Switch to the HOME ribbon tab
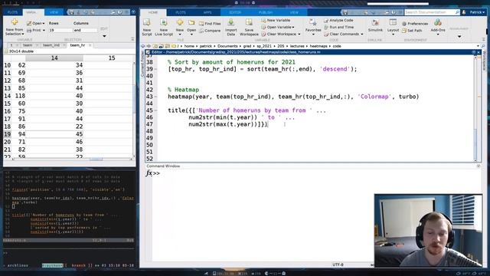The height and width of the screenshot is (276, 490). (153, 12)
